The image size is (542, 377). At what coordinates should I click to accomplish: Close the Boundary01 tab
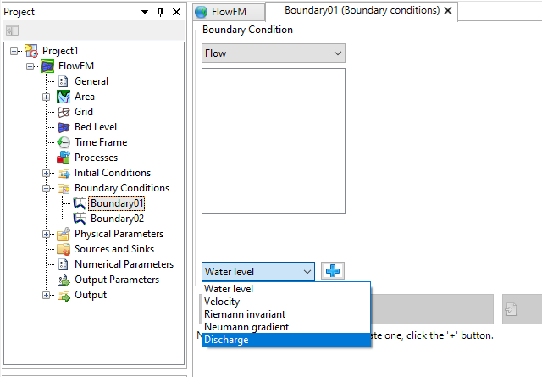(x=448, y=11)
